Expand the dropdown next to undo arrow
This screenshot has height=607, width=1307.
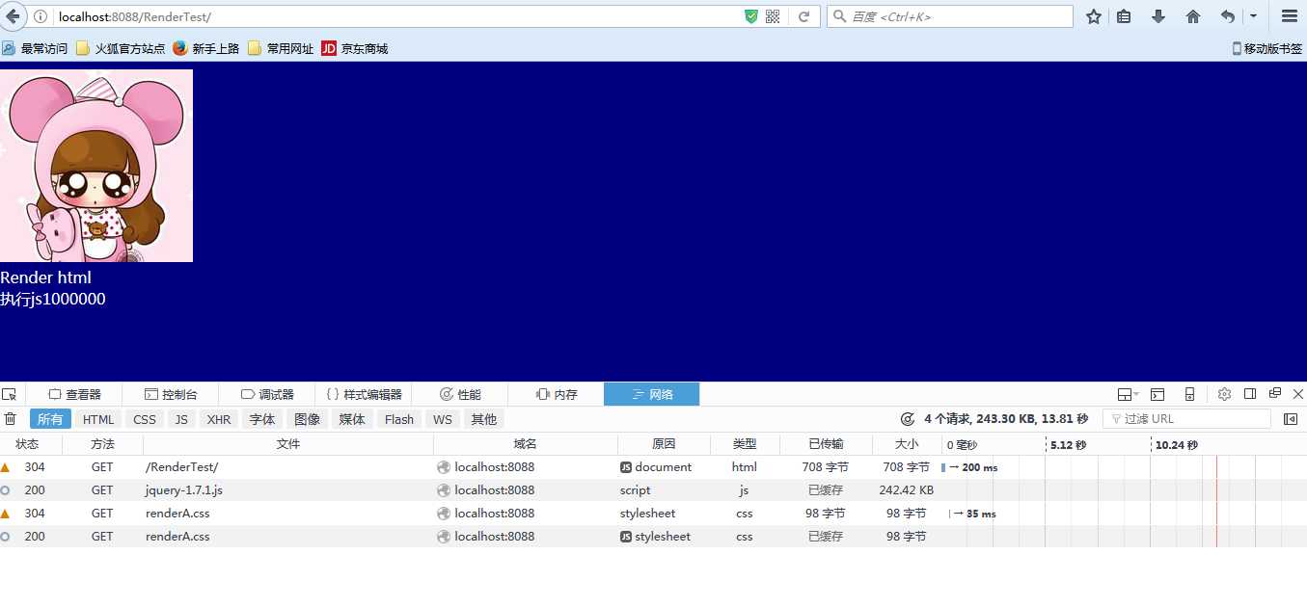click(x=1253, y=16)
